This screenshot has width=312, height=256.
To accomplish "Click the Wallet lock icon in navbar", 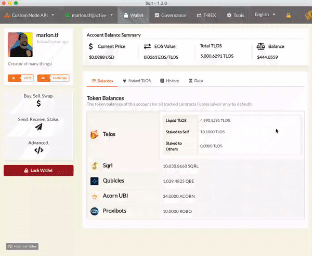I will coord(126,15).
